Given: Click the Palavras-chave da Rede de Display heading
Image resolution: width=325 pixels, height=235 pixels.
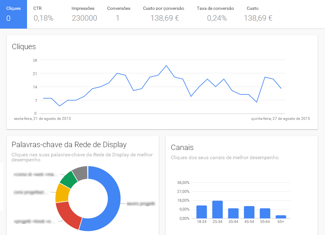Looking at the screenshot, I should (69, 144).
